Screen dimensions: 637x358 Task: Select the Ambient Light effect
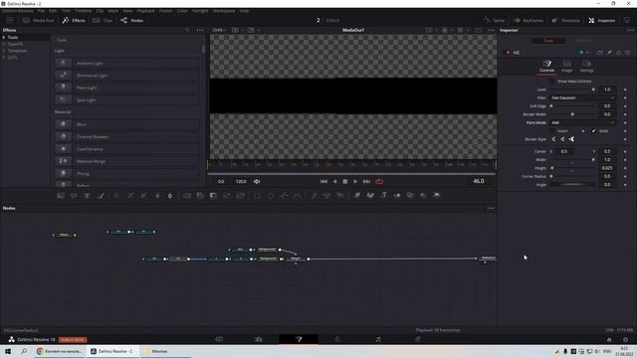pyautogui.click(x=126, y=64)
